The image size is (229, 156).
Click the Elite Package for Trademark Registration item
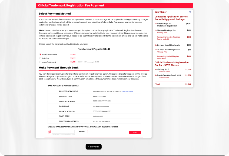click(167, 25)
